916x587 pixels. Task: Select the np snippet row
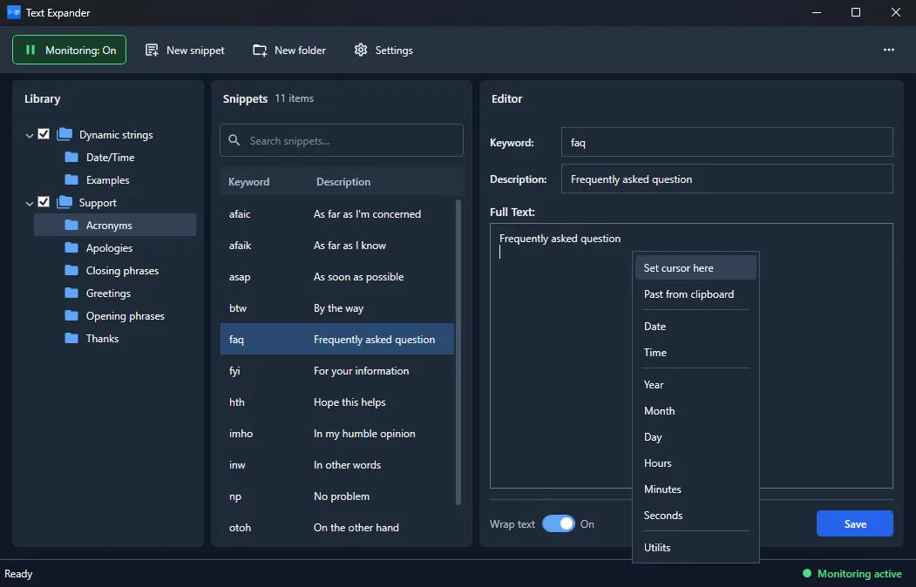[337, 496]
